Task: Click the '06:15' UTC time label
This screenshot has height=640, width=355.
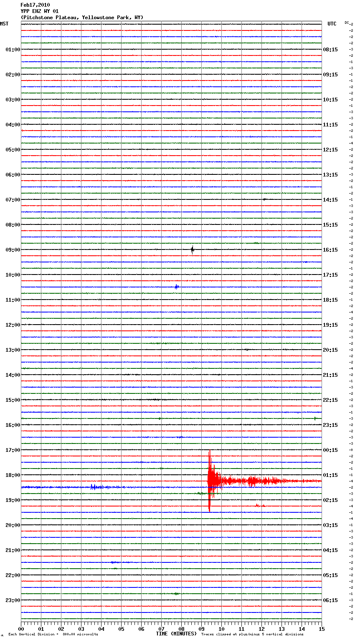Action: 330,600
